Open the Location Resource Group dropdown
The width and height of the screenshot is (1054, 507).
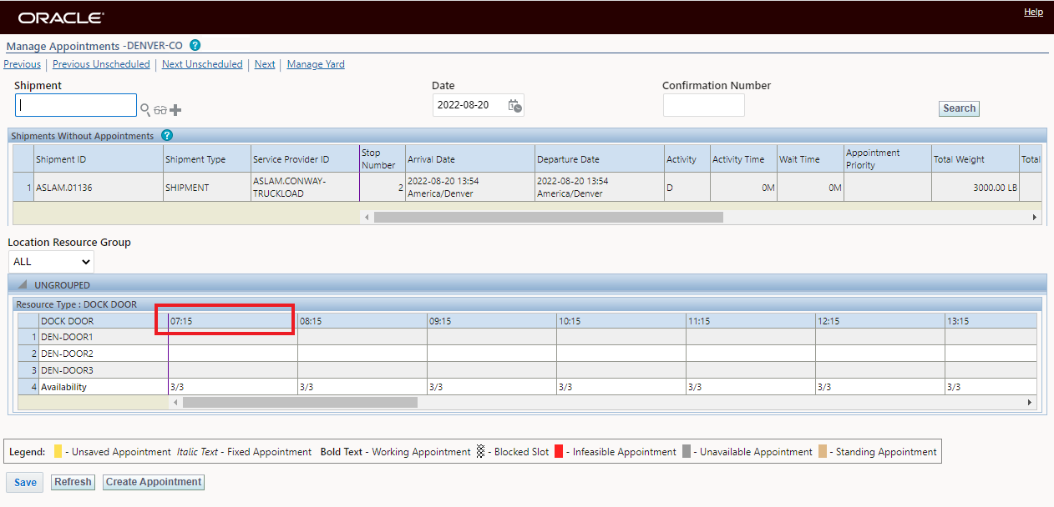click(x=51, y=262)
